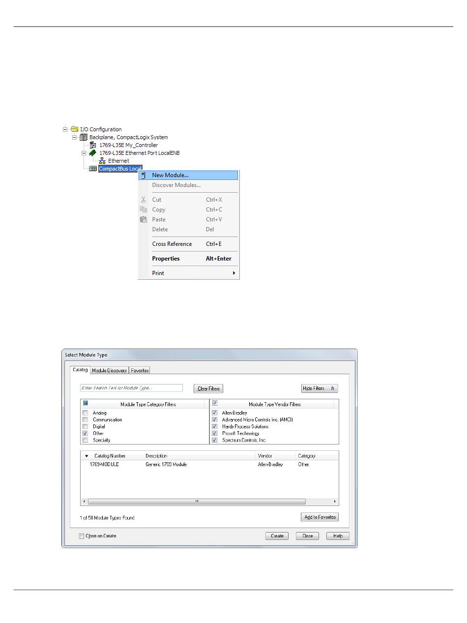This screenshot has height=623, width=467.
Task: Select Discover Modules... in the context menu
Action: point(188,185)
